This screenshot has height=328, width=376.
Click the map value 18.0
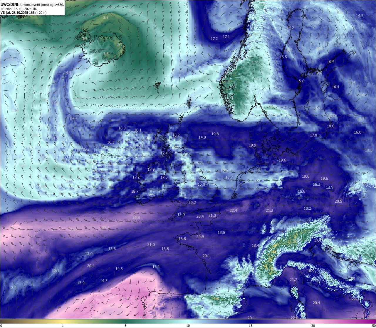[x=330, y=126]
